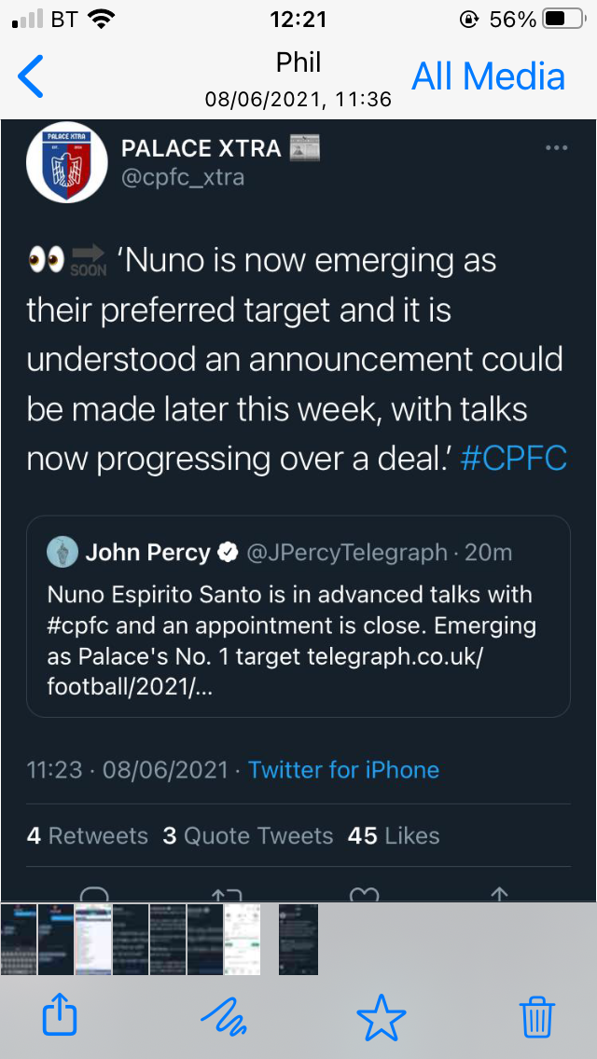Select the last thumbnail in the strip

[298, 939]
